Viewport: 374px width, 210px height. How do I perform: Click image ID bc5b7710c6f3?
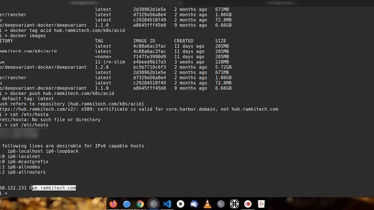(x=150, y=67)
